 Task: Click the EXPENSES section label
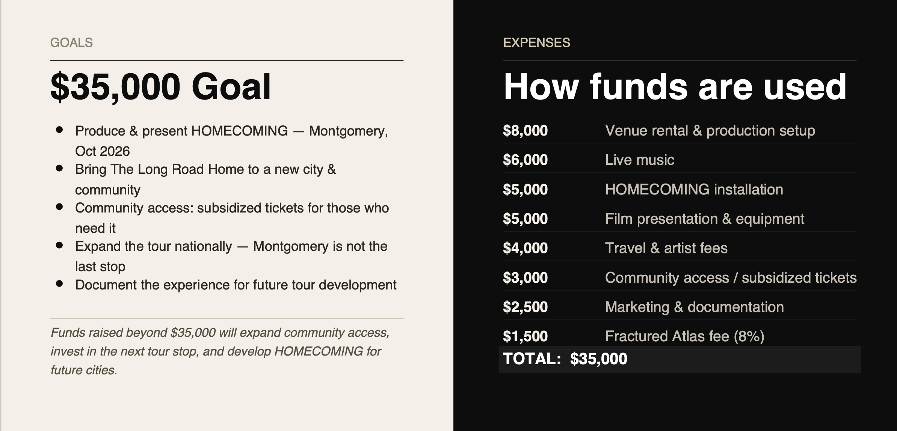[536, 43]
